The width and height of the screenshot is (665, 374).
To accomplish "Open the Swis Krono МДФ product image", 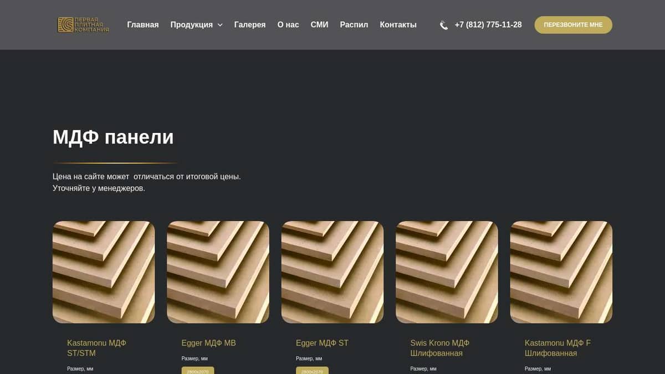I will (447, 272).
